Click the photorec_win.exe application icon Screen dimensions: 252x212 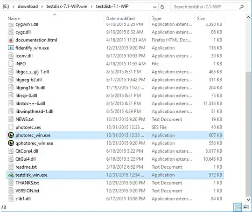11,135
